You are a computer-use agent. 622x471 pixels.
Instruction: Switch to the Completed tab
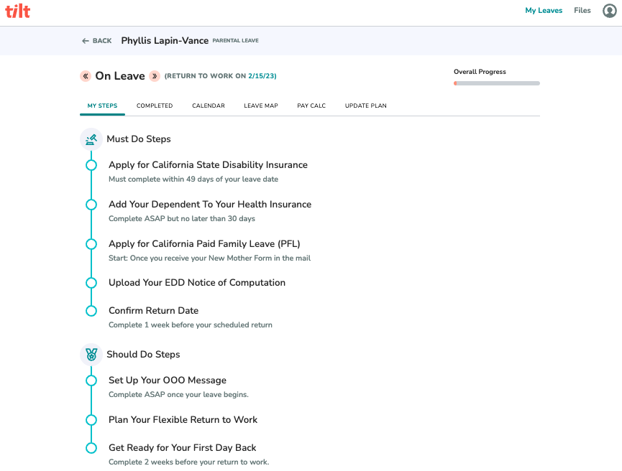click(x=155, y=106)
